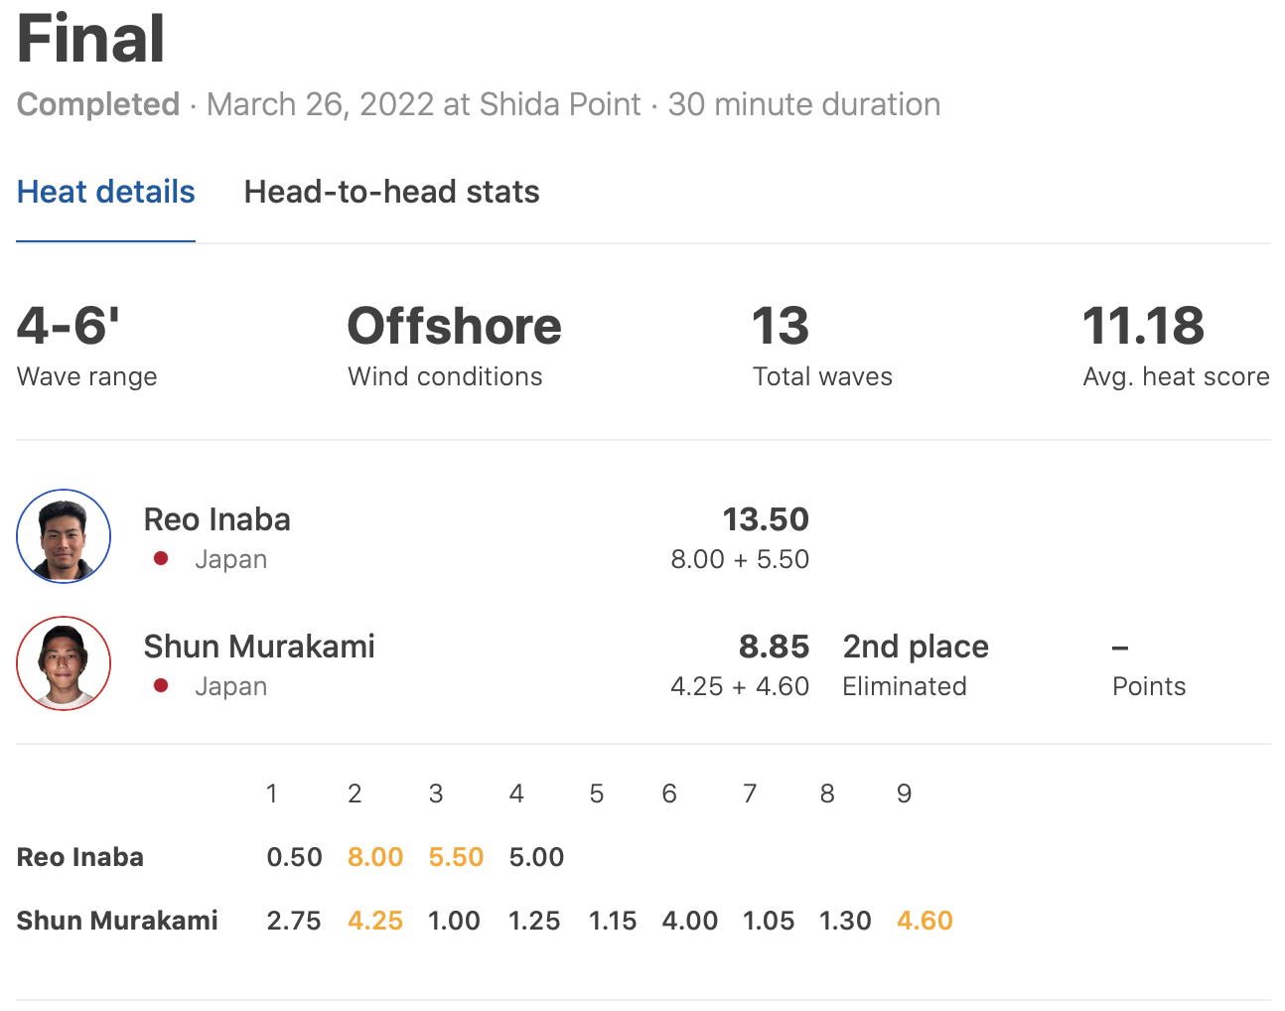
Task: Click Reo Inaba's Japan flag dot
Action: click(161, 559)
